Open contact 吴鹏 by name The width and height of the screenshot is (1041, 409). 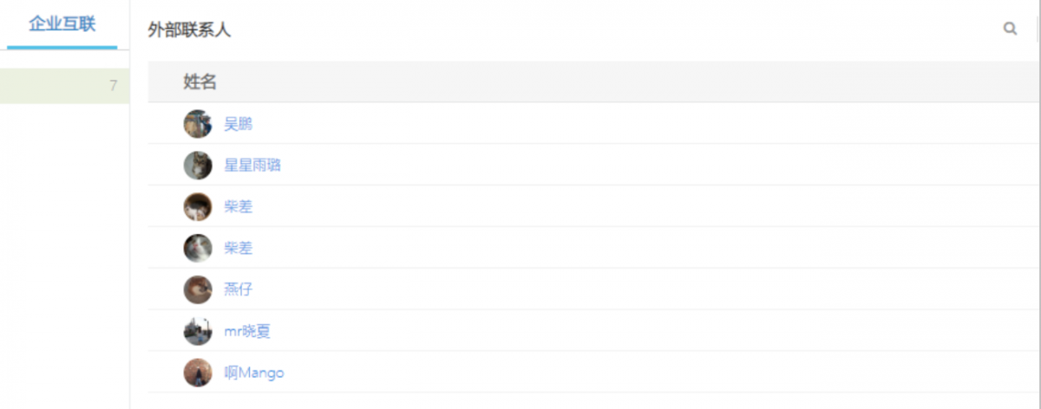[x=239, y=124]
